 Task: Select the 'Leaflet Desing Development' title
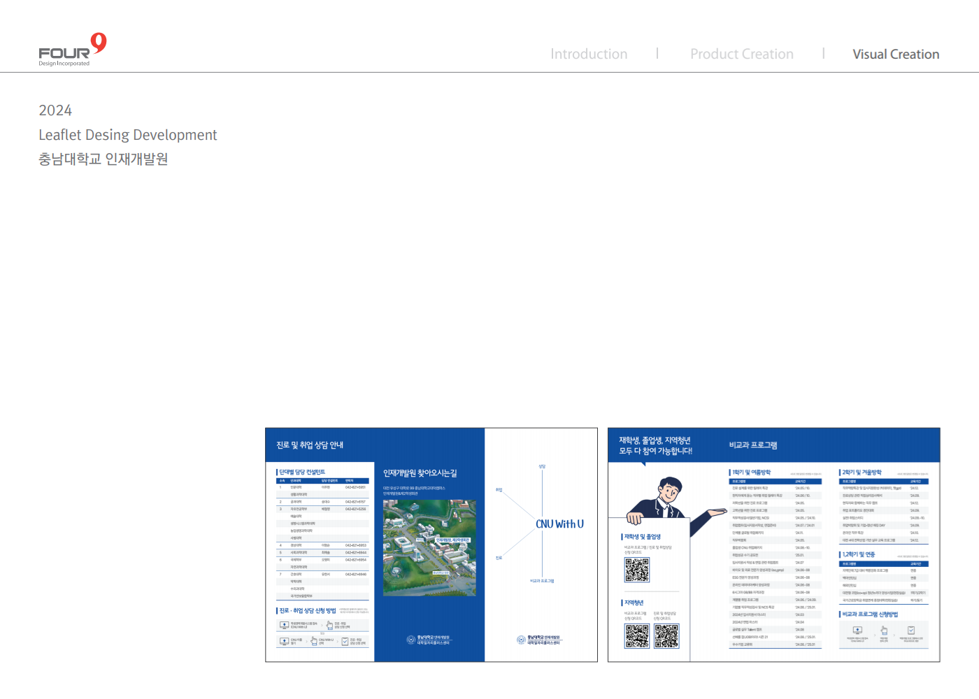(x=128, y=135)
